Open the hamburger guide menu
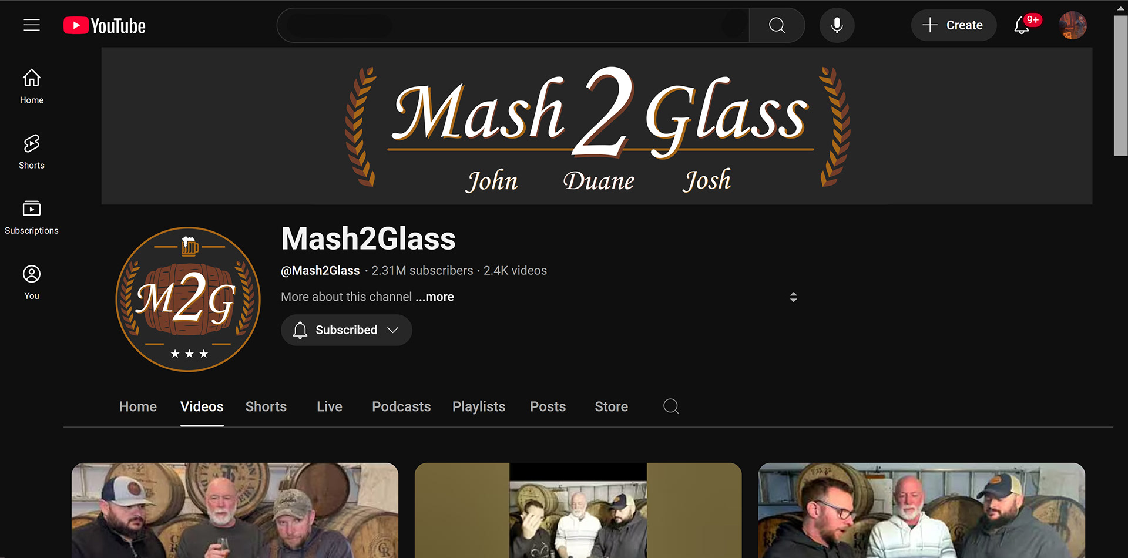The image size is (1128, 558). (32, 25)
